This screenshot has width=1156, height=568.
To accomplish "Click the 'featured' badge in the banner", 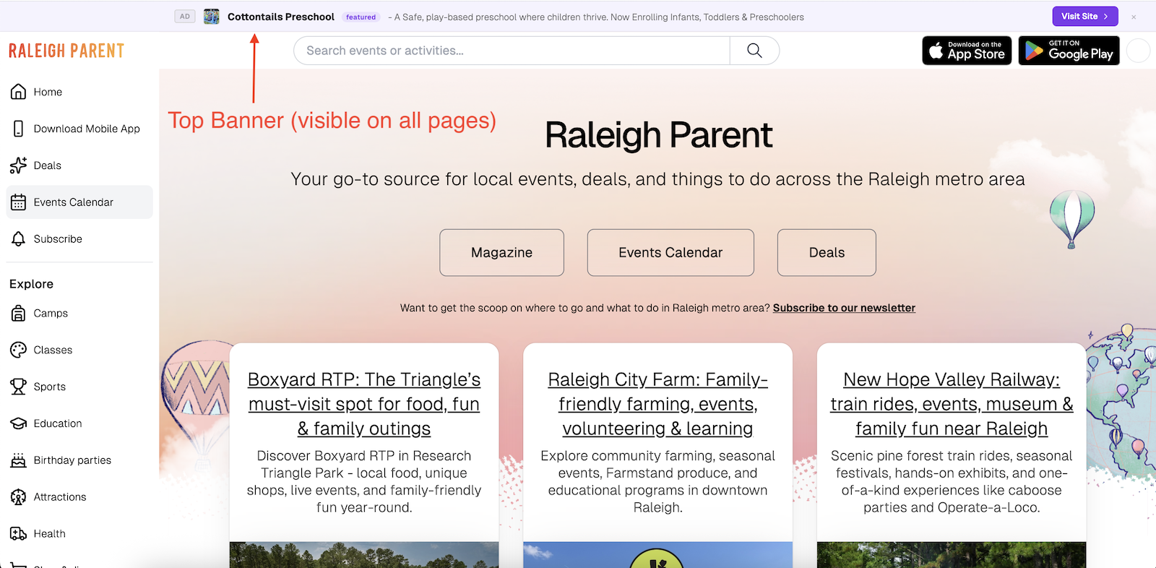I will (361, 17).
